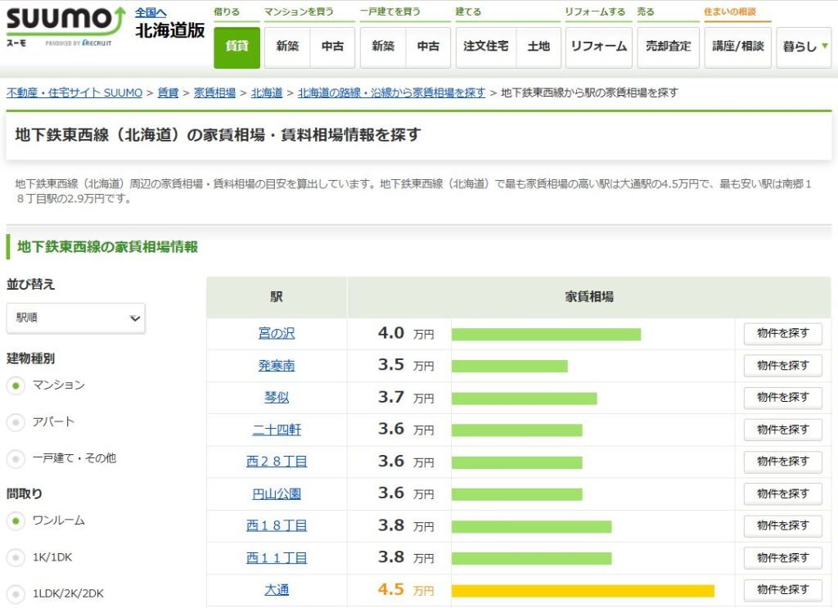Click the 土地 navigation tab
838x608 pixels.
538,47
